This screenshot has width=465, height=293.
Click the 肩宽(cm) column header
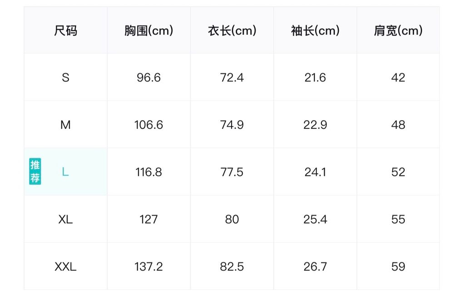click(x=398, y=31)
